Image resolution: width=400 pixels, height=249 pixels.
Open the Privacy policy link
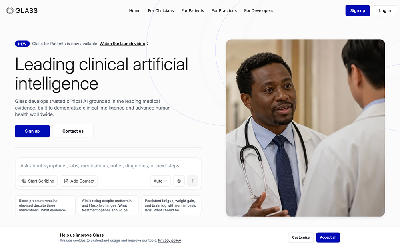pyautogui.click(x=169, y=240)
